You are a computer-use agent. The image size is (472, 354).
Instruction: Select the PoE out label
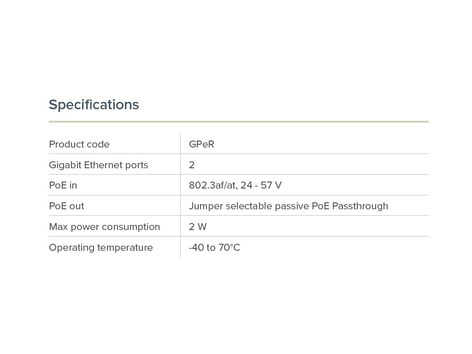(x=67, y=206)
